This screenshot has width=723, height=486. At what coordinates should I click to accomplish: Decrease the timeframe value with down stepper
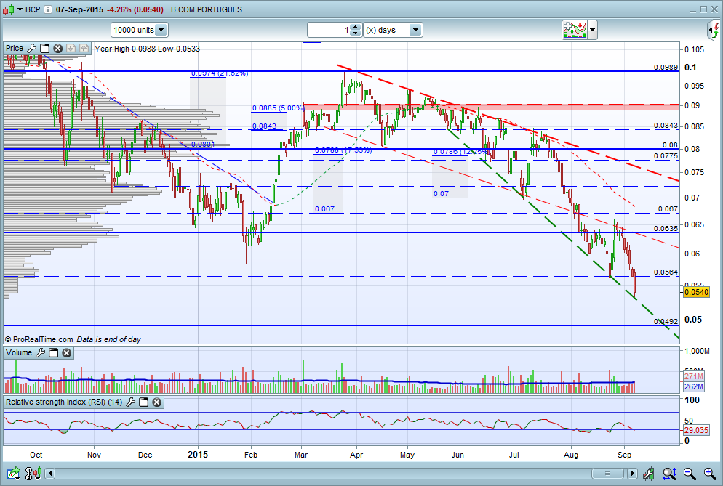tap(355, 33)
